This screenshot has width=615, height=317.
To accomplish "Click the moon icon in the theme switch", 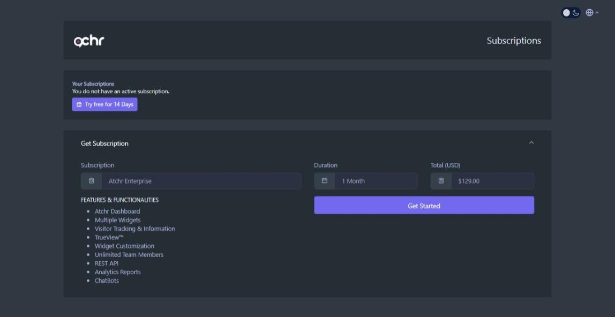I will click(x=576, y=13).
